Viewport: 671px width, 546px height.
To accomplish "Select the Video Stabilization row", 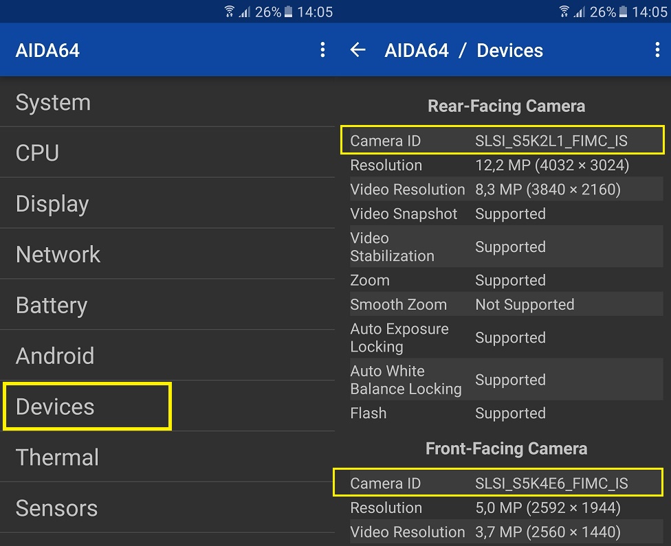I will [x=503, y=247].
